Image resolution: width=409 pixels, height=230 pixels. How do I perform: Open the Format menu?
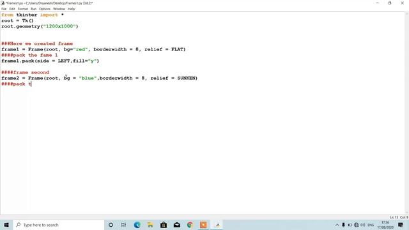pyautogui.click(x=23, y=9)
